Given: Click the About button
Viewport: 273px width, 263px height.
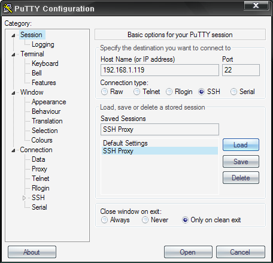Looking at the screenshot, I should 32,252.
